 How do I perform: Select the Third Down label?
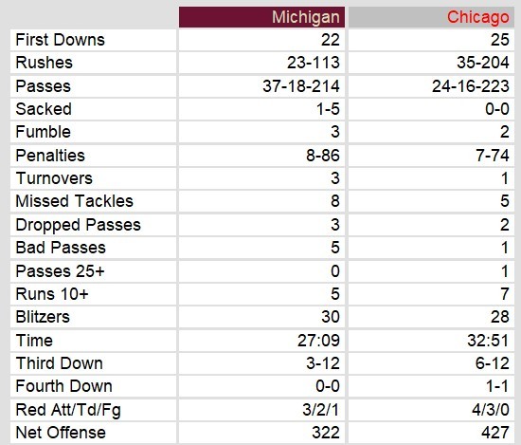point(59,363)
